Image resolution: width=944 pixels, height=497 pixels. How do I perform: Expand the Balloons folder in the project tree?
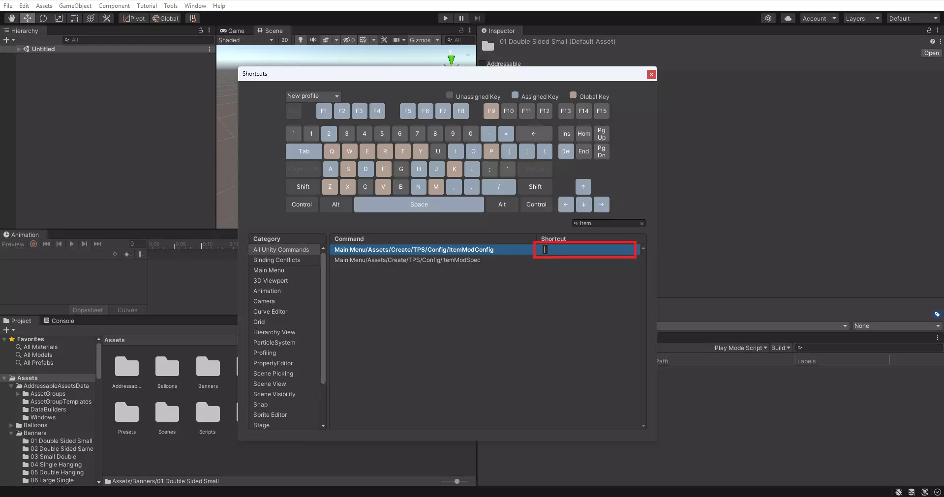[x=11, y=425]
